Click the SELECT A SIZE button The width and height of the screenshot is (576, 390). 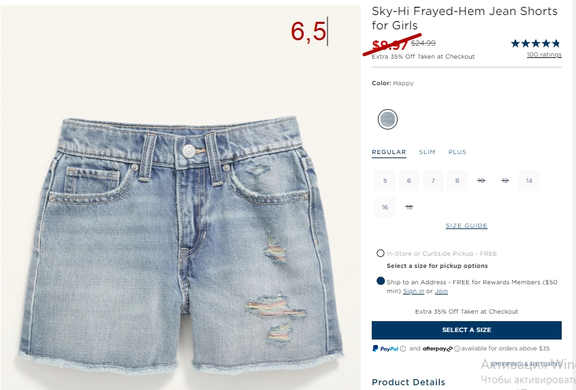pyautogui.click(x=466, y=330)
